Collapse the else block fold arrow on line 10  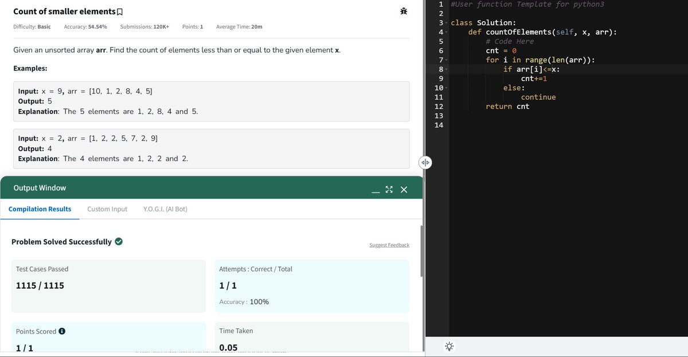pos(447,88)
